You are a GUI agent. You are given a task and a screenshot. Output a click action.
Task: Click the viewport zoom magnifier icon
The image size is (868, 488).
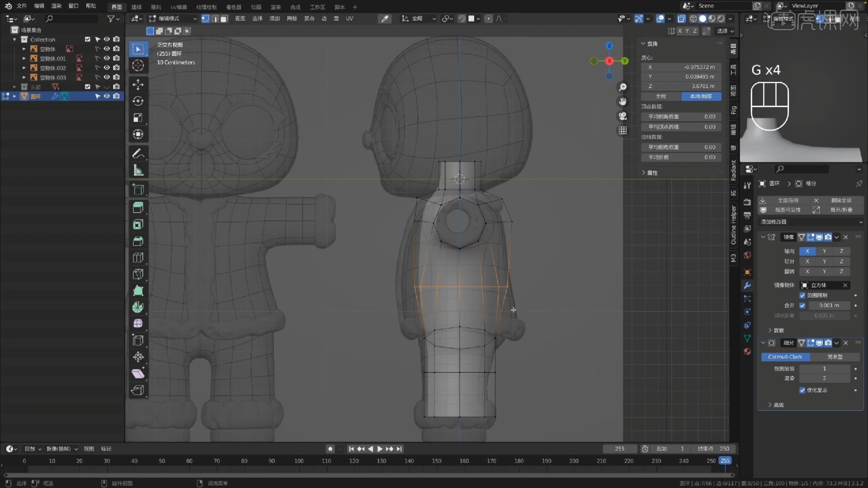pyautogui.click(x=623, y=87)
